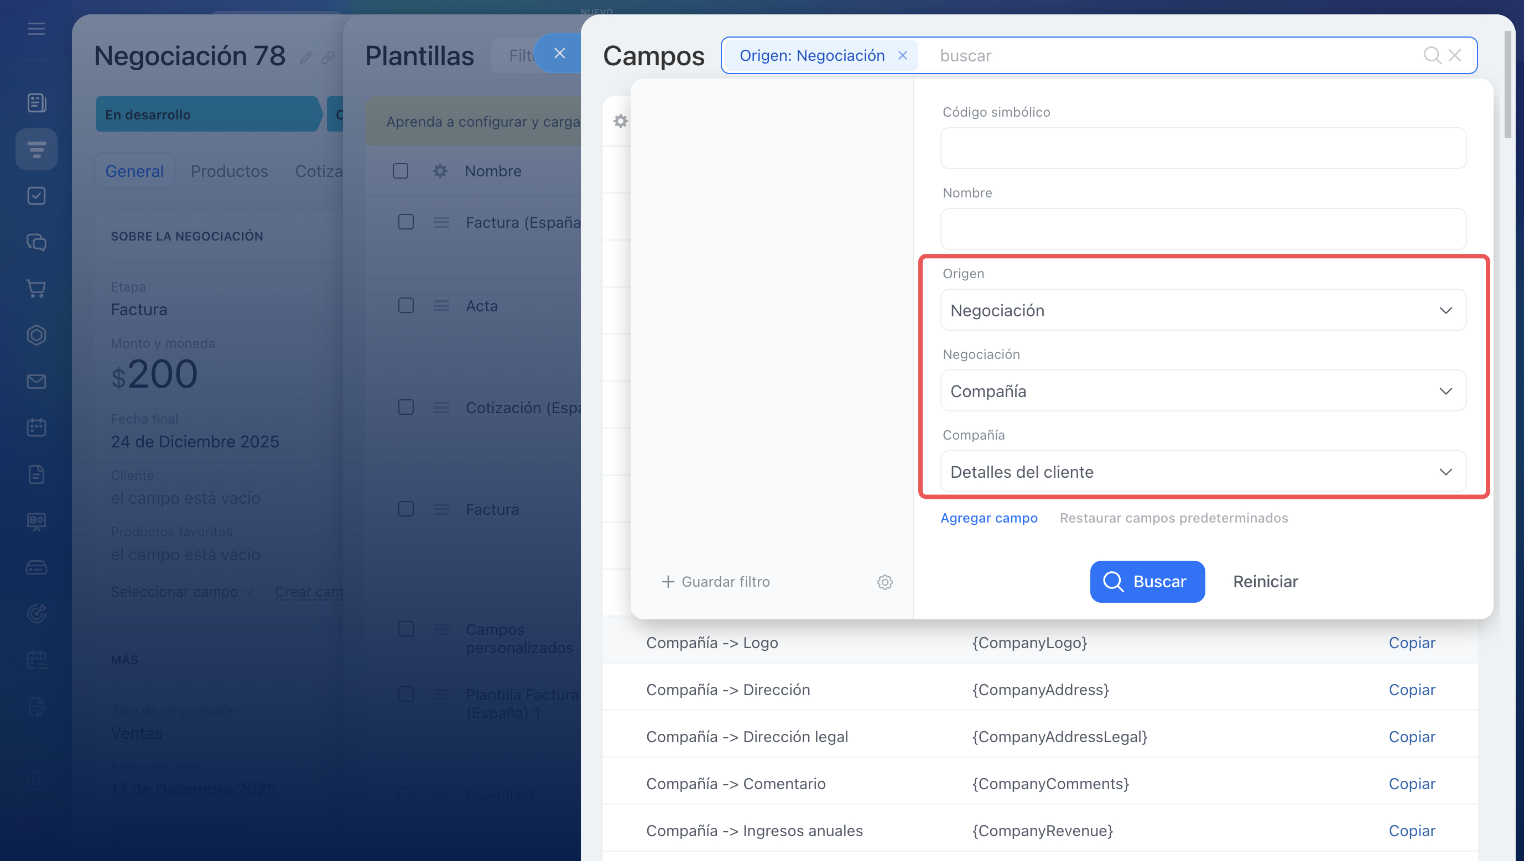Image resolution: width=1524 pixels, height=861 pixels.
Task: Expand the Compañía dropdown showing Detalles del cliente
Action: tap(1203, 471)
